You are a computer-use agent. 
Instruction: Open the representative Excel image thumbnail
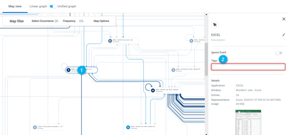(248, 122)
